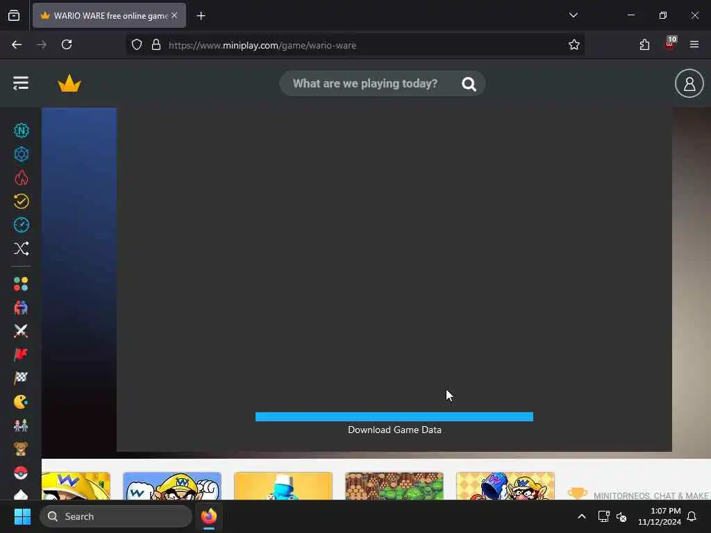Open the Wario with blue bucket thumbnail
The height and width of the screenshot is (533, 711).
tap(505, 486)
